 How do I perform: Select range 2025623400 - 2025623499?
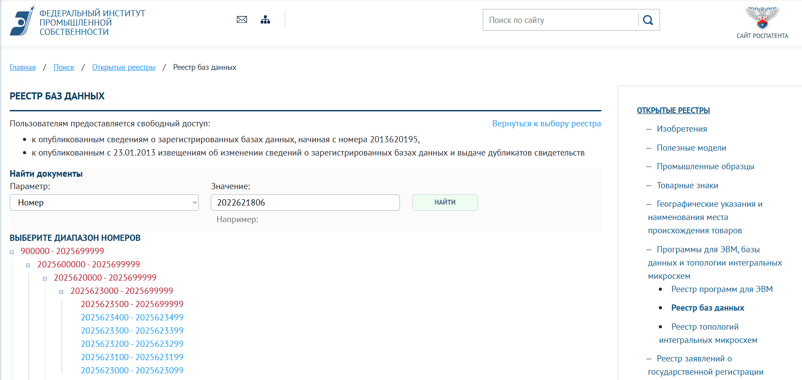pyautogui.click(x=132, y=318)
